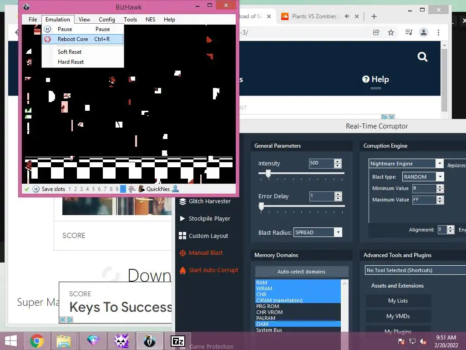
Task: Open the Glitch Harvester layers icon
Action: [182, 201]
